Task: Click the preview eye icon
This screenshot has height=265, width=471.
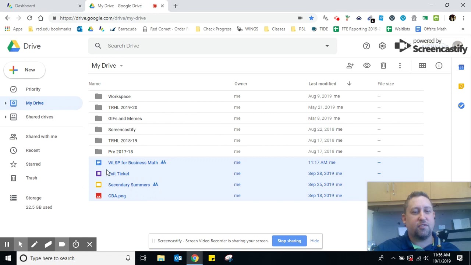Action: click(367, 66)
